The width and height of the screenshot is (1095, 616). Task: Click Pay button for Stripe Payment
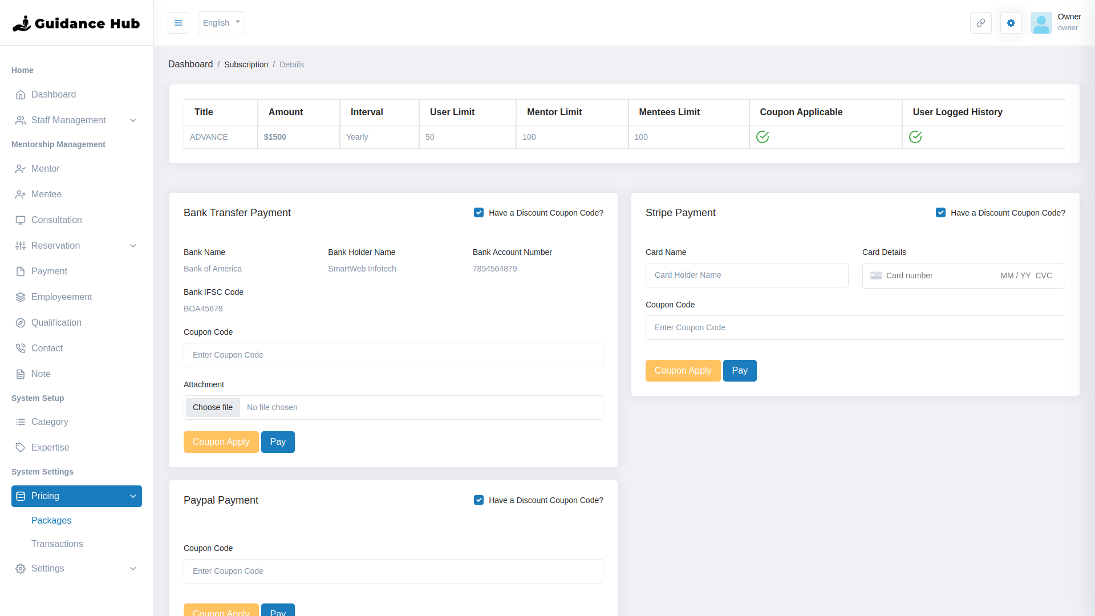click(739, 370)
